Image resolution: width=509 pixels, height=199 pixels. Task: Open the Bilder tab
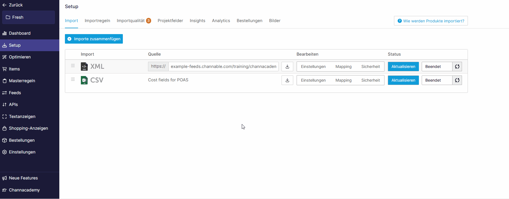point(275,21)
